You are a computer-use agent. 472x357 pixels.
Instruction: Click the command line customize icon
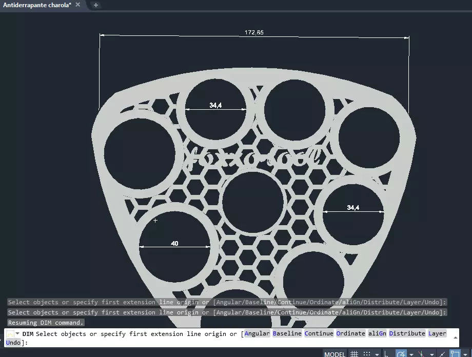click(x=10, y=334)
